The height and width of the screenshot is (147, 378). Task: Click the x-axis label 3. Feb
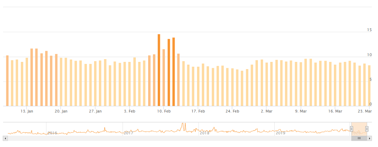[129, 111]
